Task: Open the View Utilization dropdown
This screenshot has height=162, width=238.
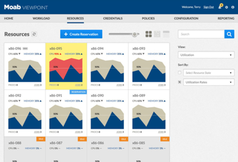Action: pyautogui.click(x=206, y=55)
